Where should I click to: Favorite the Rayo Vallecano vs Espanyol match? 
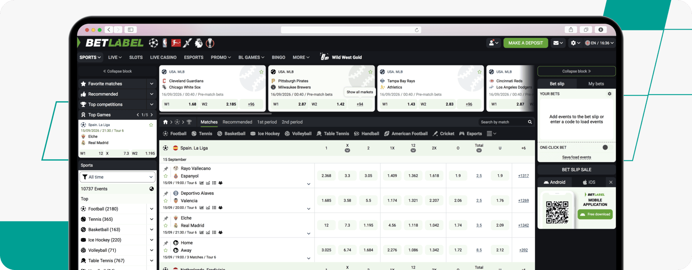tap(166, 176)
